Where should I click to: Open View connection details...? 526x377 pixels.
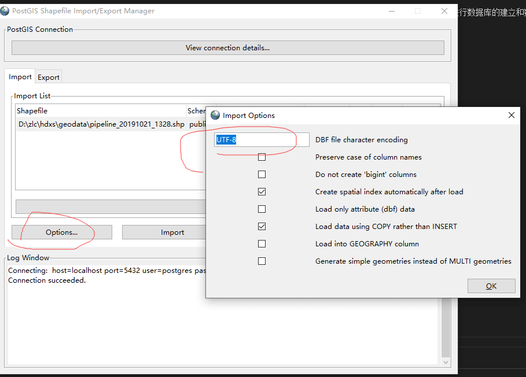[x=227, y=48]
